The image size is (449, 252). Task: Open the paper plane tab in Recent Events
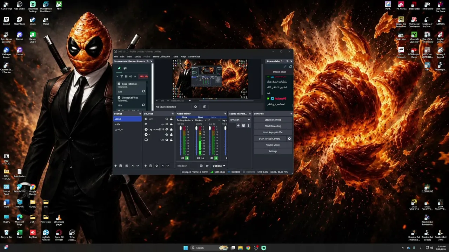[x=119, y=68]
